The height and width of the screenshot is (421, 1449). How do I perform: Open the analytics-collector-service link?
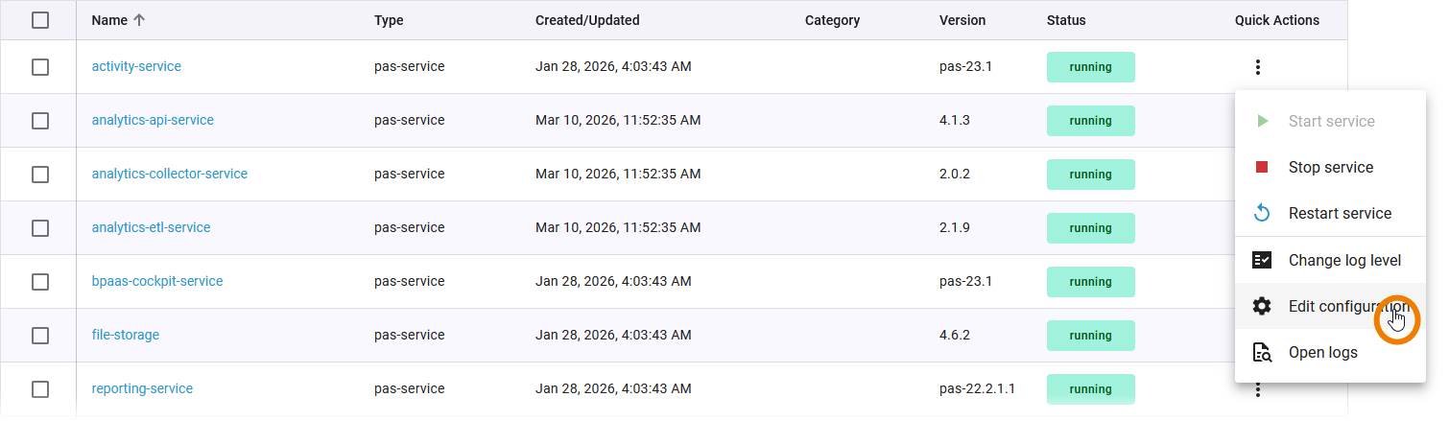pyautogui.click(x=169, y=175)
